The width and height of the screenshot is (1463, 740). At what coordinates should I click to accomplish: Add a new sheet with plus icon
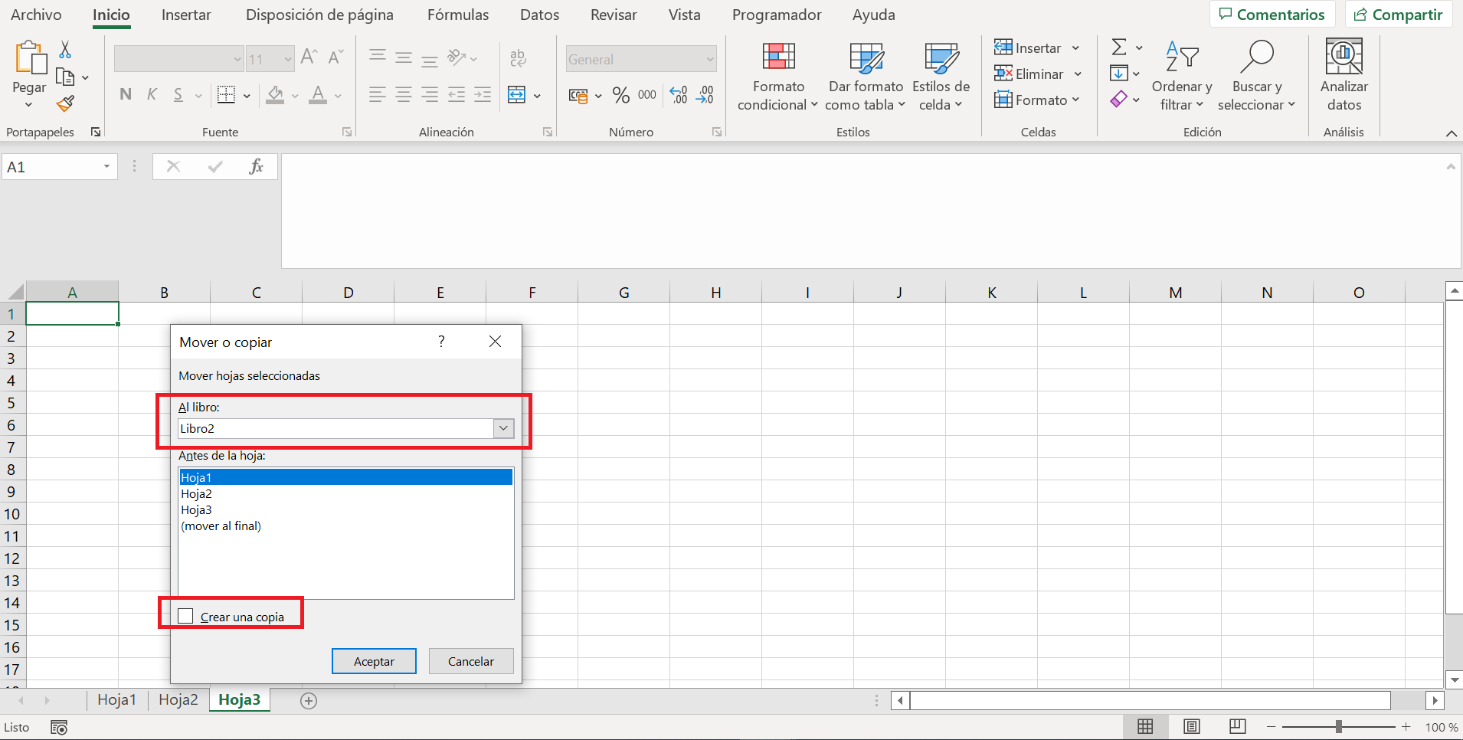point(309,701)
